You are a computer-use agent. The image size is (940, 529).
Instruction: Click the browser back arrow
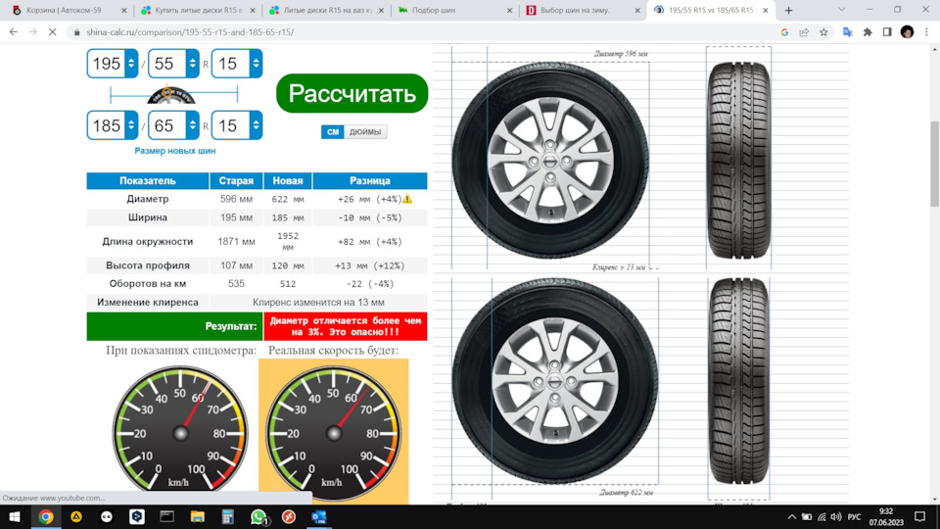pyautogui.click(x=13, y=31)
